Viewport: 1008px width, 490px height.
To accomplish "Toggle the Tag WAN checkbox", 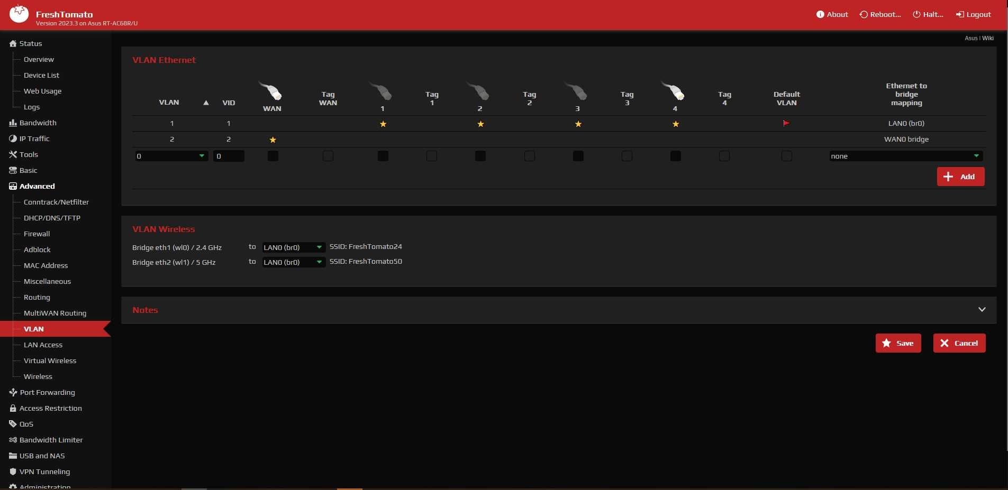I will point(328,156).
